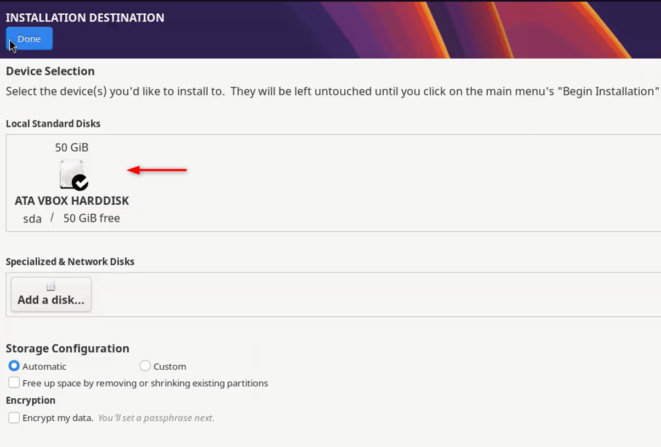Image resolution: width=661 pixels, height=447 pixels.
Task: Select the ATA VBOX HARDDISK drive icon
Action: coord(73,175)
